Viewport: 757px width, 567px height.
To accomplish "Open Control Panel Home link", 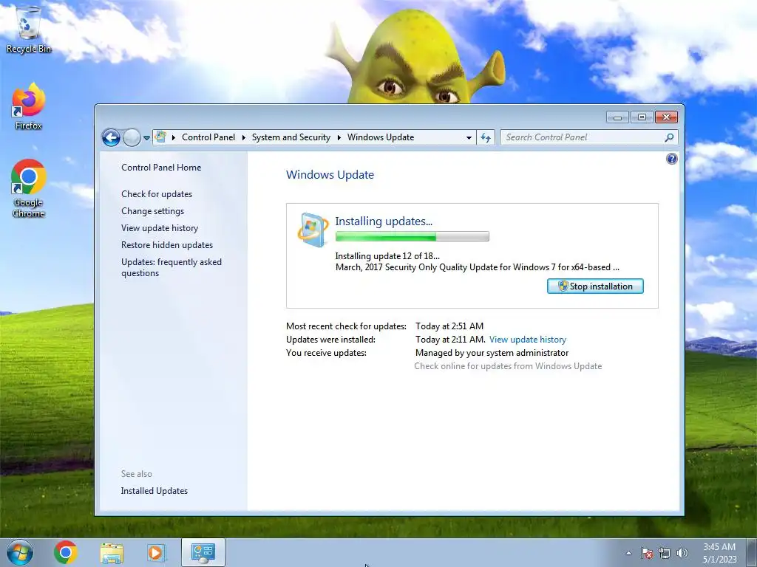I will pos(161,168).
